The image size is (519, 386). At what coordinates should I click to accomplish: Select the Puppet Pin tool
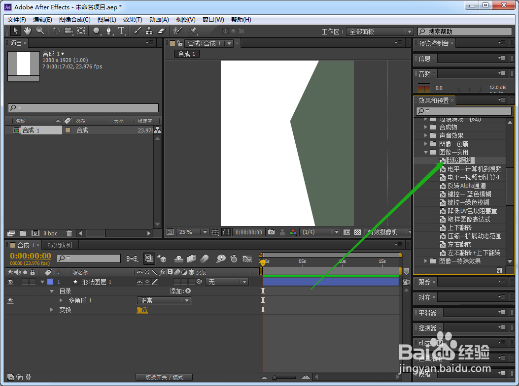click(x=193, y=31)
